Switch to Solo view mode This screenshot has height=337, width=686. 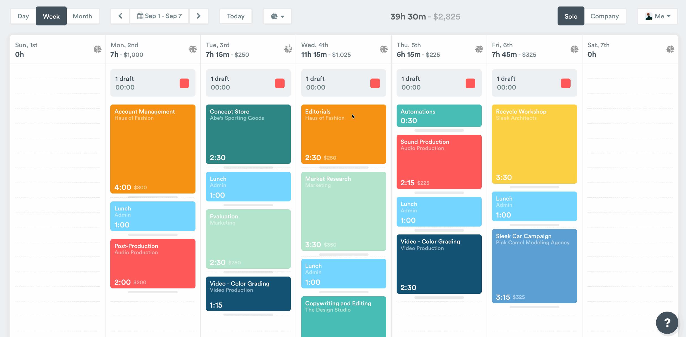pos(571,16)
